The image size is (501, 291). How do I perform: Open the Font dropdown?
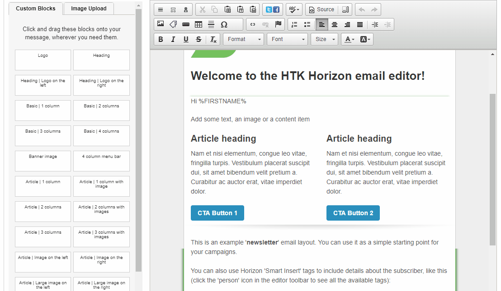tap(287, 39)
